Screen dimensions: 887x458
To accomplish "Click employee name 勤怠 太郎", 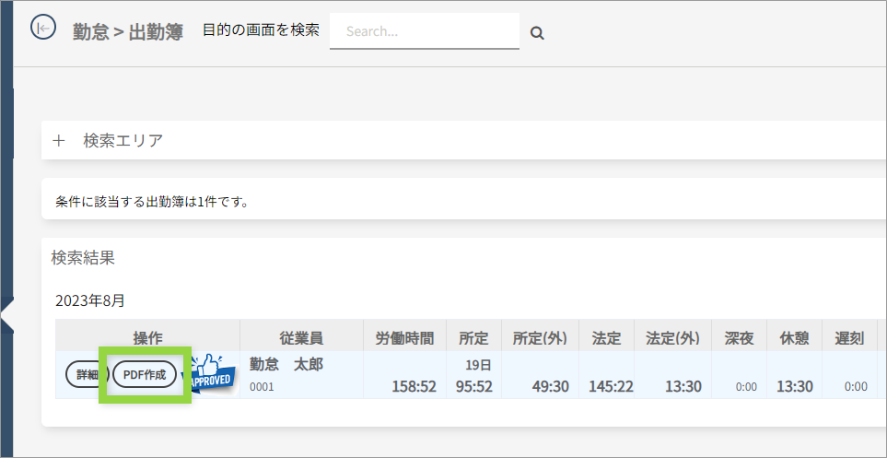I will 286,364.
